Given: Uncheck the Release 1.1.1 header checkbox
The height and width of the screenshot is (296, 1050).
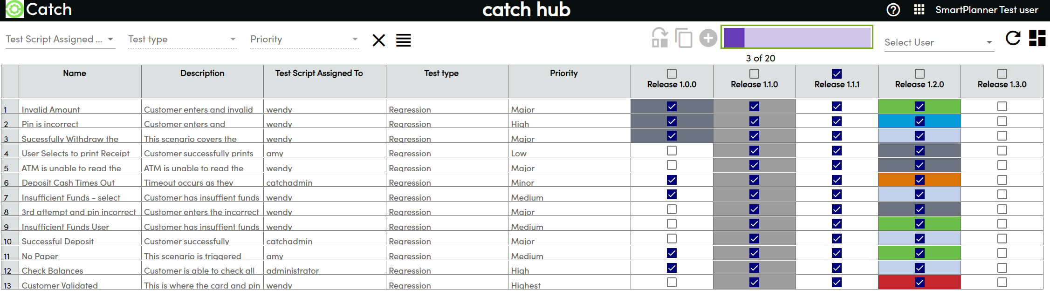Looking at the screenshot, I should click(837, 74).
